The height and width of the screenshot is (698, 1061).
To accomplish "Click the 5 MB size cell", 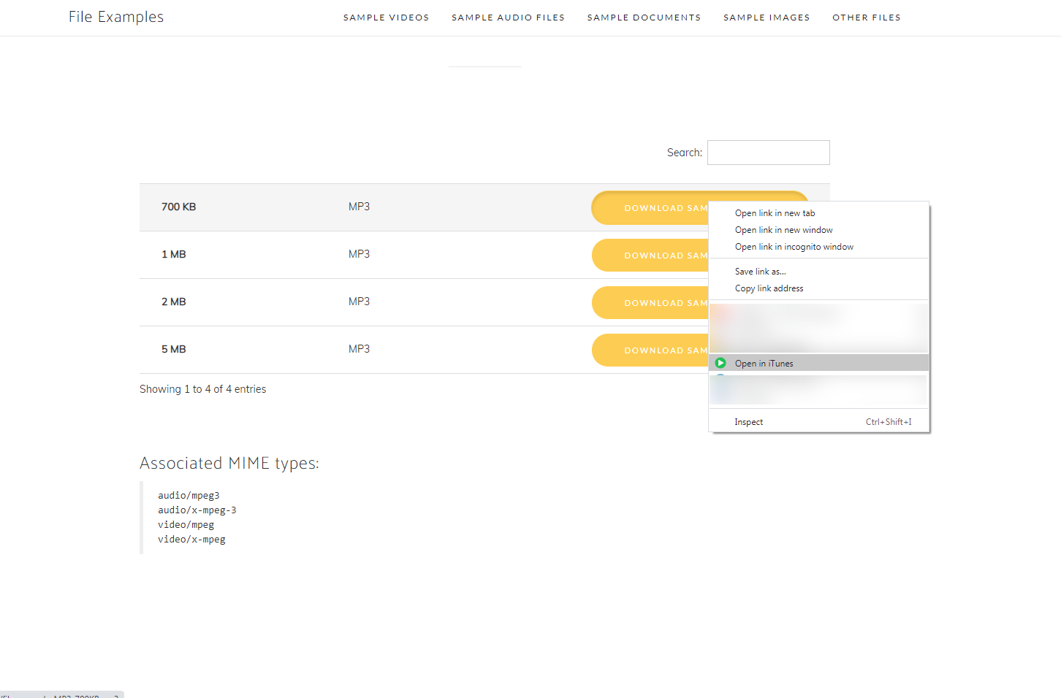I will [174, 349].
